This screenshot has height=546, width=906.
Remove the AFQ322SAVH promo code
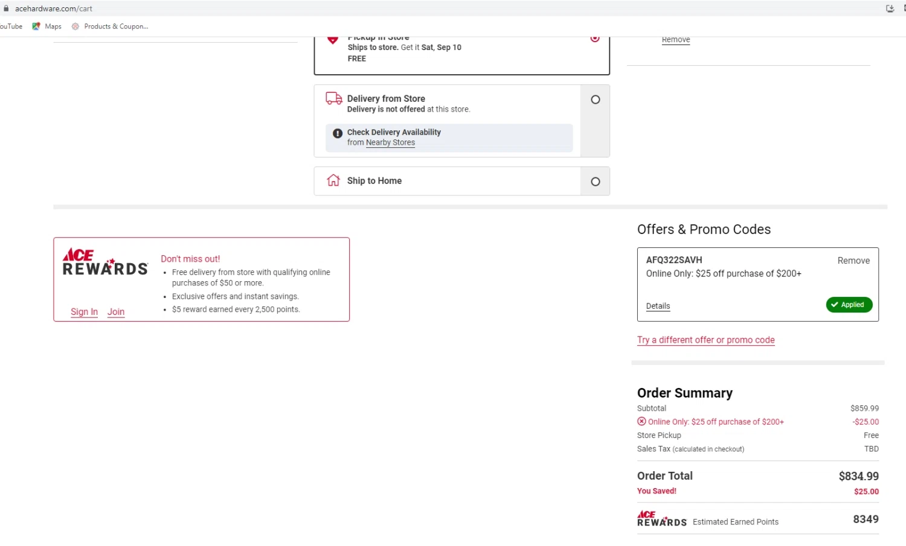tap(853, 261)
